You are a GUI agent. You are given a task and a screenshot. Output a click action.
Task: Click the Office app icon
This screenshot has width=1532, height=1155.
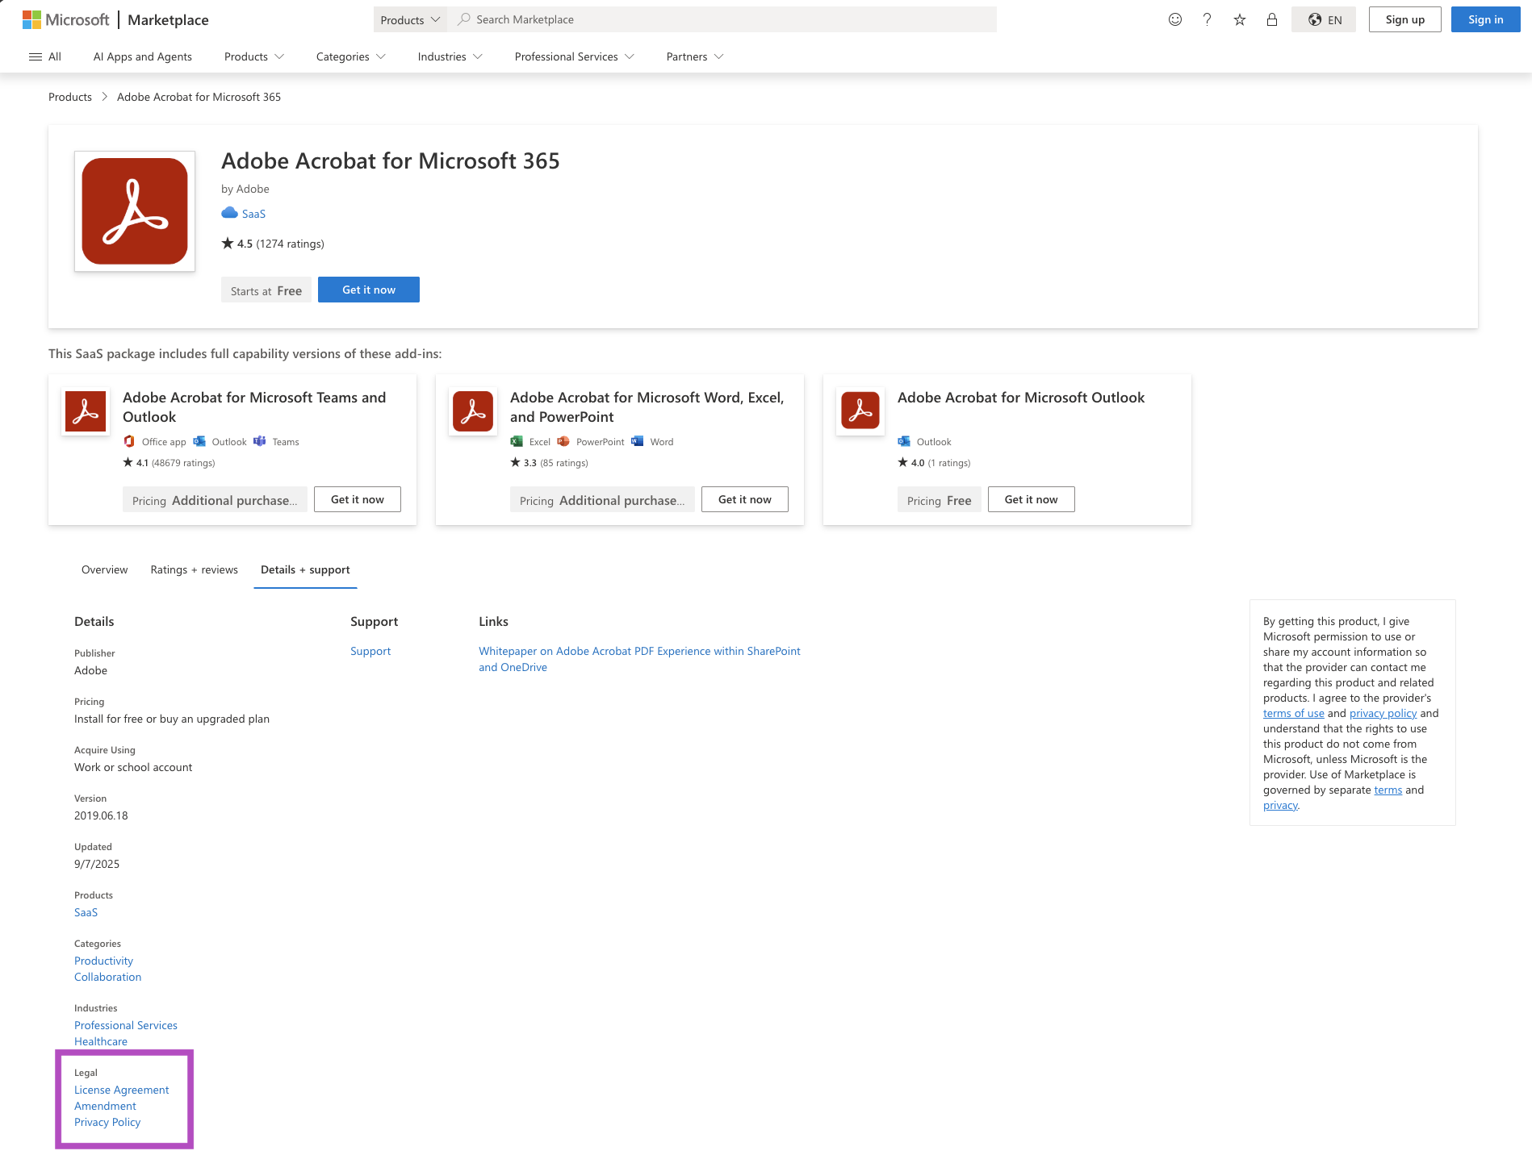coord(129,441)
